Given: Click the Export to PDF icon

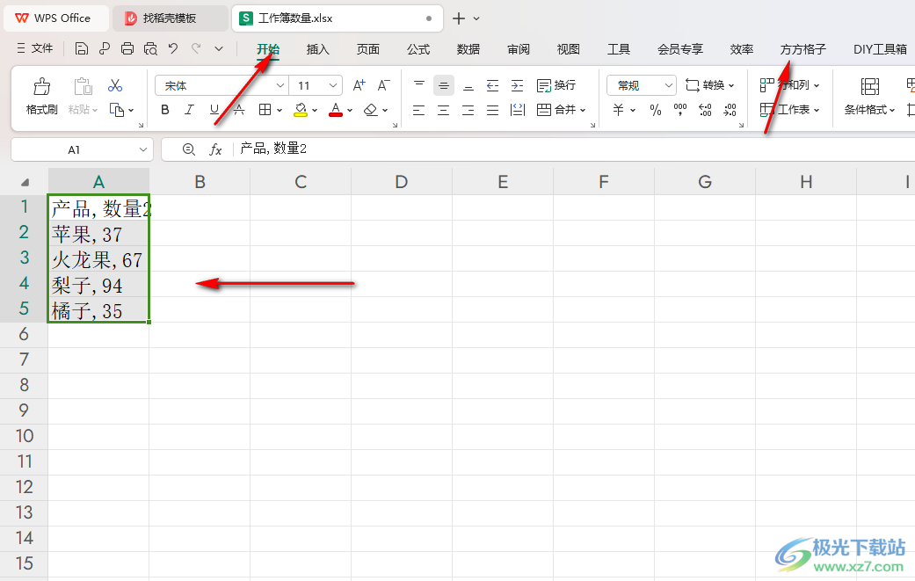Looking at the screenshot, I should tap(105, 49).
